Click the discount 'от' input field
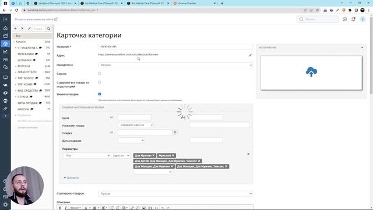The height and width of the screenshot is (210, 373). (145, 132)
